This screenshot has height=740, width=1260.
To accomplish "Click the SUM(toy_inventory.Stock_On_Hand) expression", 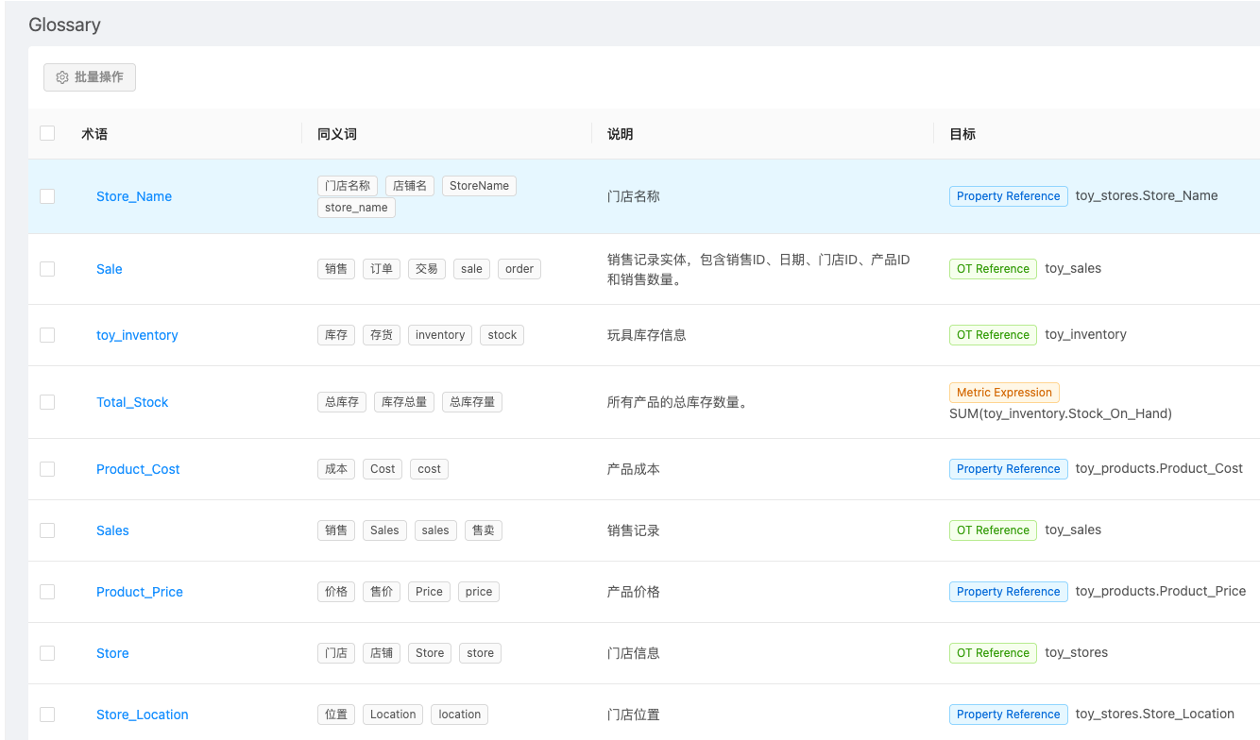I will [1061, 413].
